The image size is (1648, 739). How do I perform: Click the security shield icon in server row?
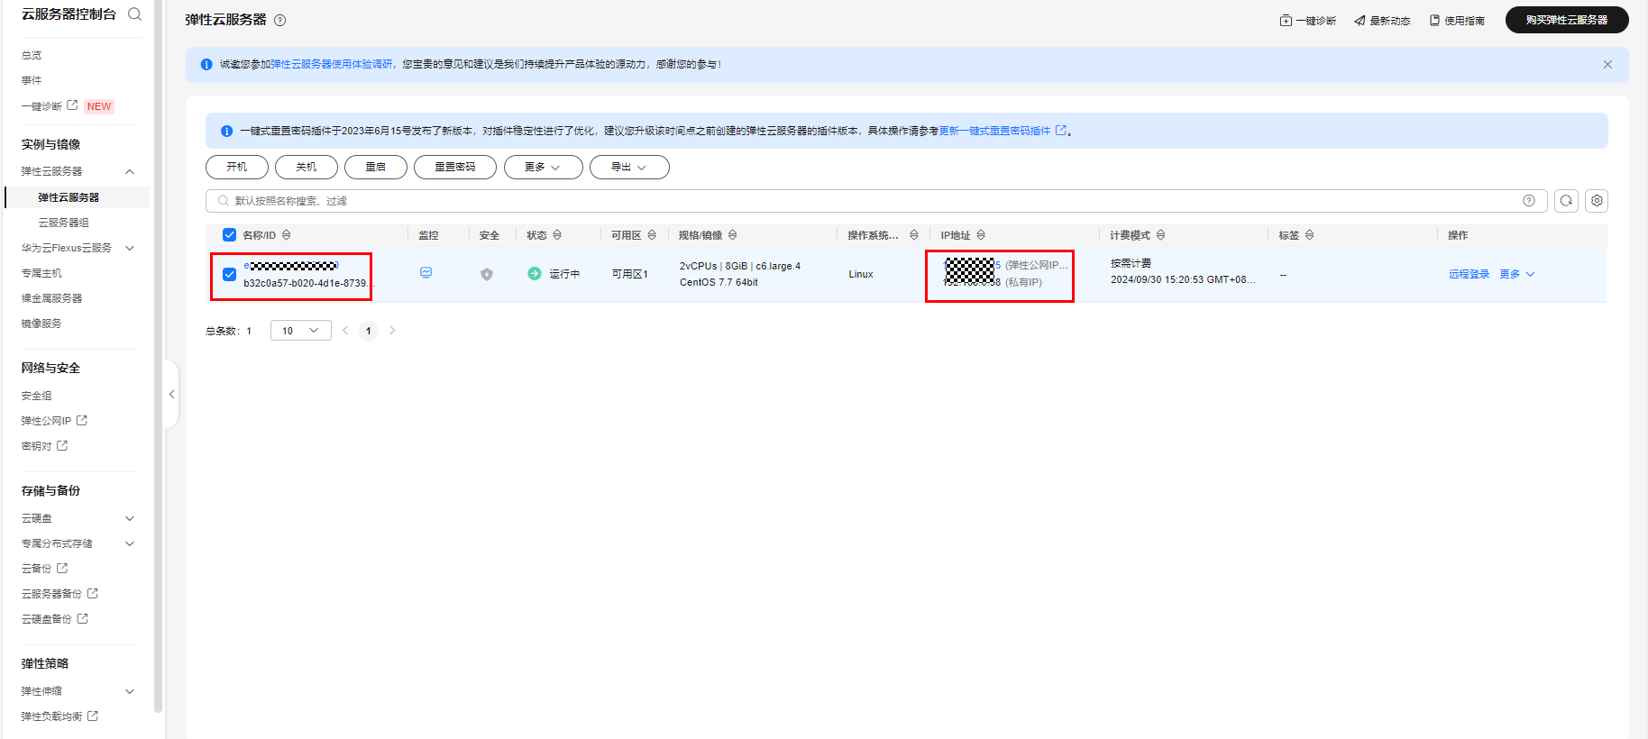(x=487, y=274)
